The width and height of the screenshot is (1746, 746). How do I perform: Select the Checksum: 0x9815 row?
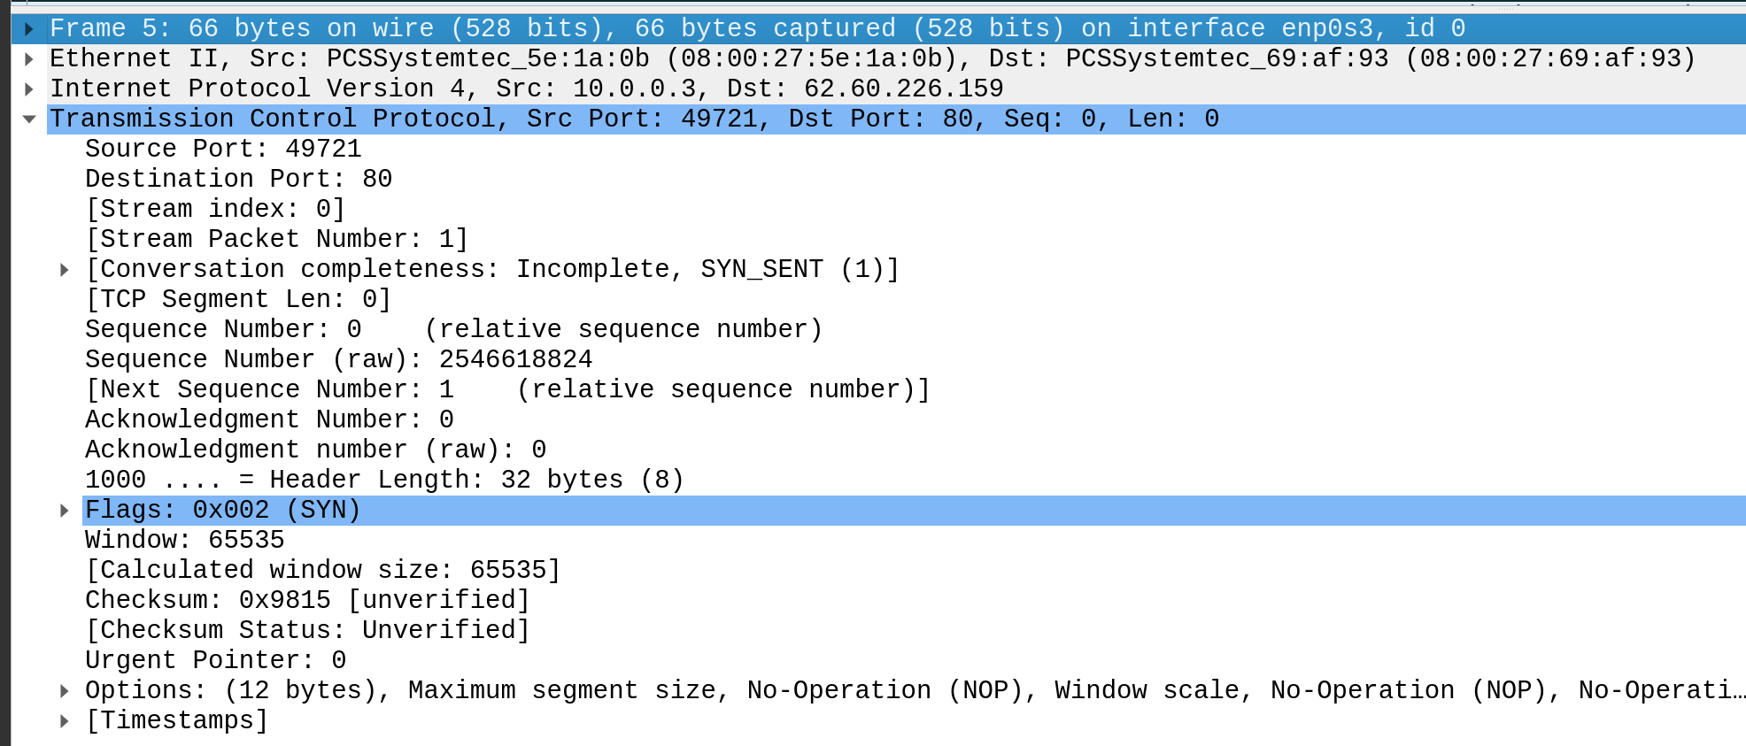(x=306, y=600)
